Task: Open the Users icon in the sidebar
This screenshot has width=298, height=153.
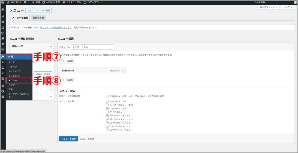Action: click(3, 68)
